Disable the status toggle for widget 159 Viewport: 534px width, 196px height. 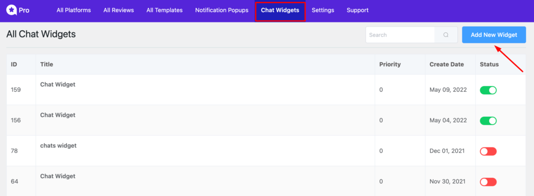pos(488,90)
